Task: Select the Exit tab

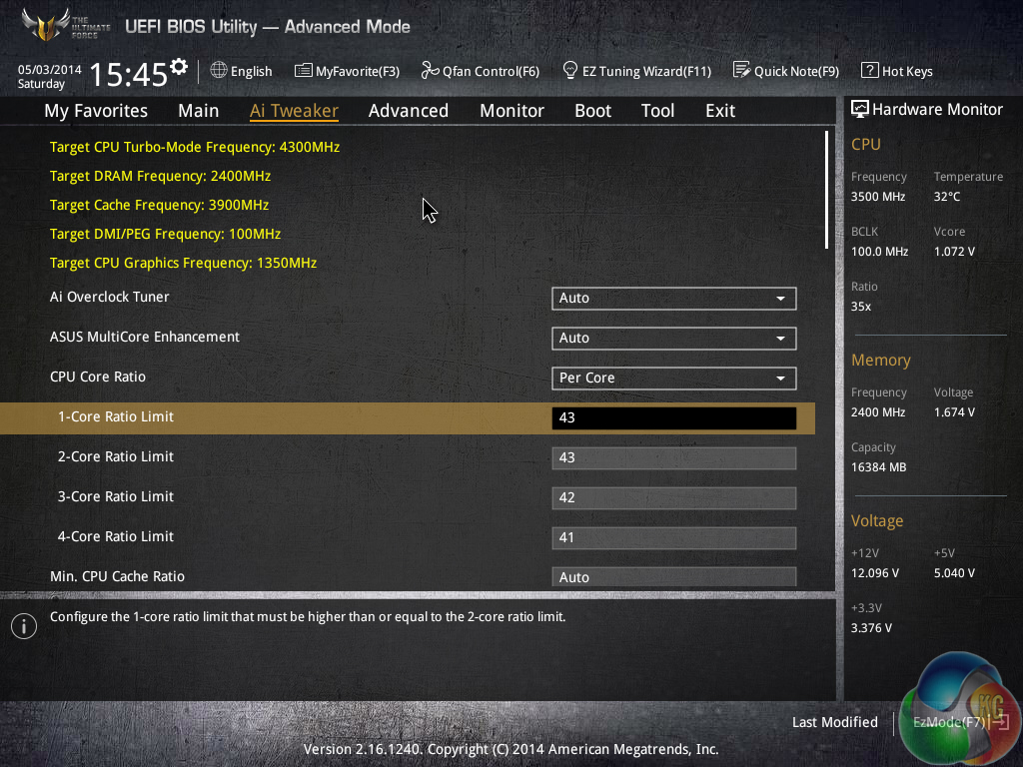Action: pos(720,111)
